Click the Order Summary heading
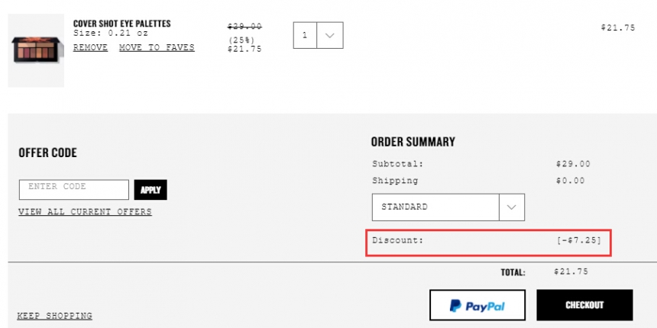657x328 pixels. (413, 142)
